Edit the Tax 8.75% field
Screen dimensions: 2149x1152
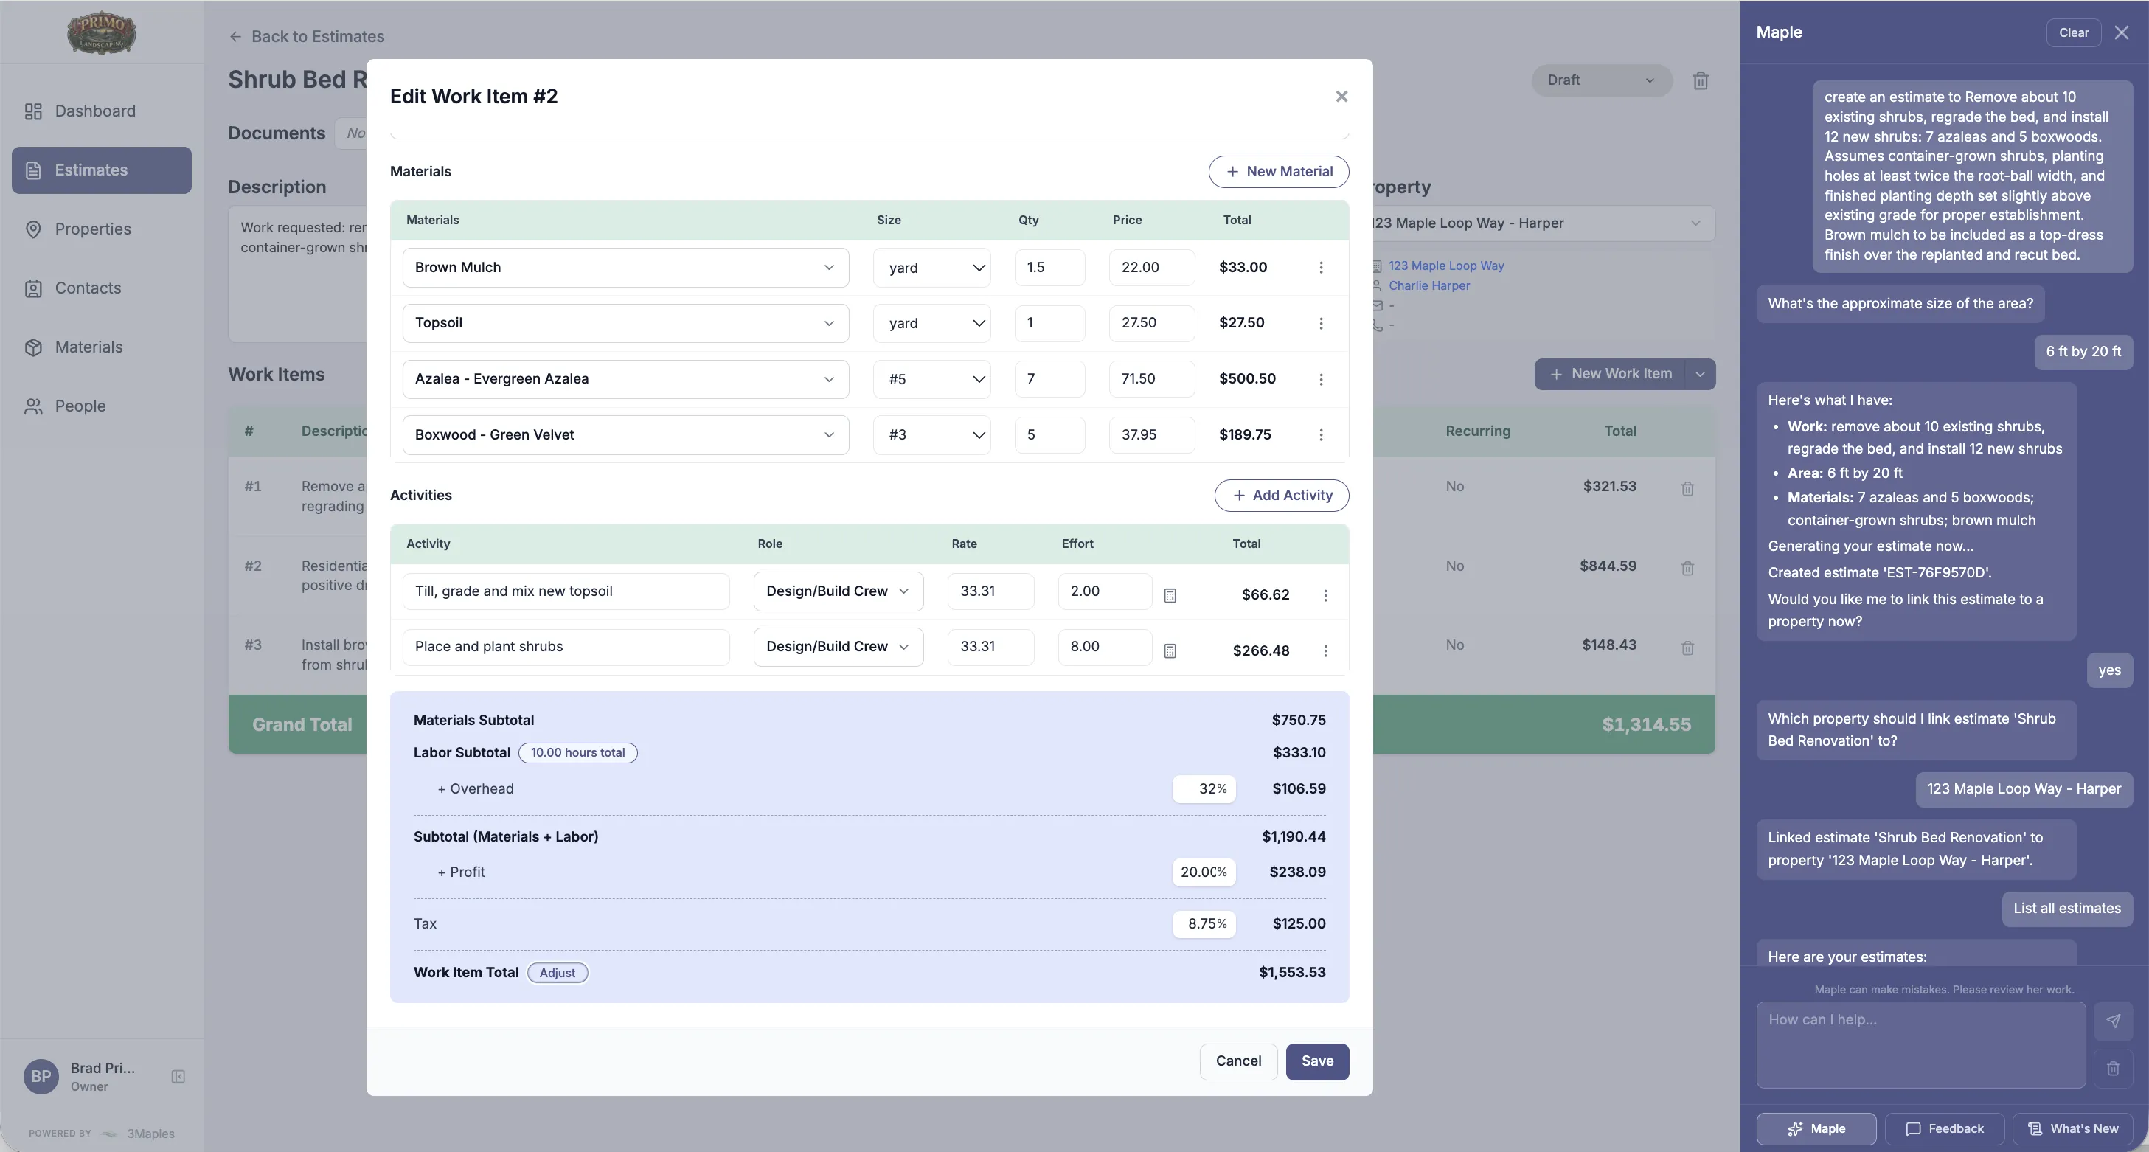pos(1204,924)
